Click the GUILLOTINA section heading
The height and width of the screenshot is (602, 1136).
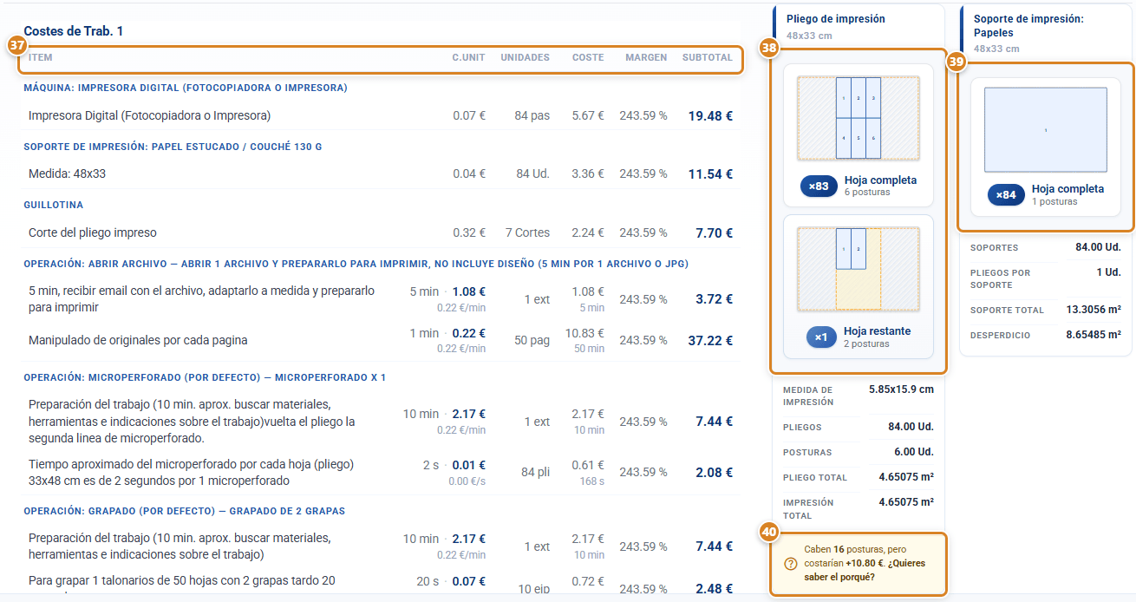pos(54,205)
